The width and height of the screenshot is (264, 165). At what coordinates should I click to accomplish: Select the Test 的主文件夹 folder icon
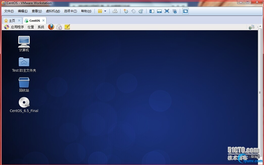pos(24,65)
